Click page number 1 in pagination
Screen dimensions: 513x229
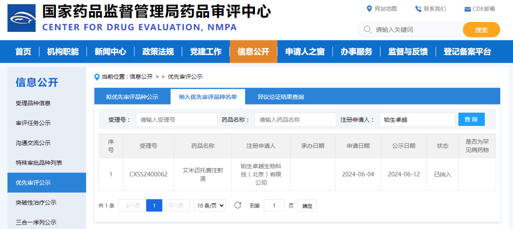click(x=154, y=205)
